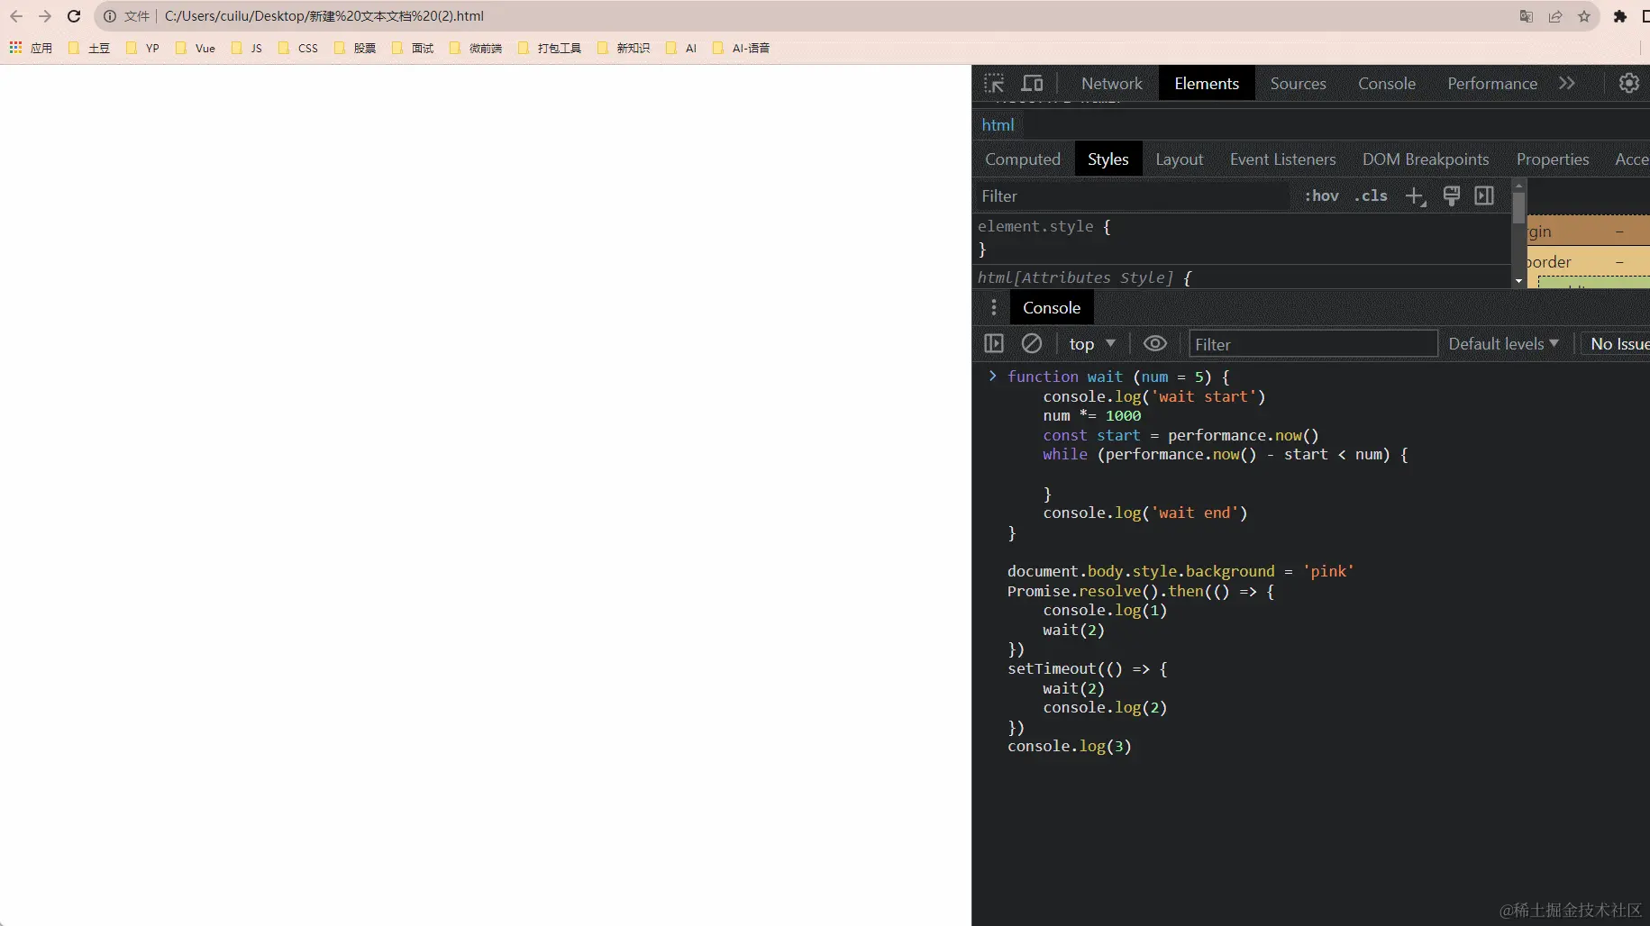Open the AI-语音 bookmark folder
1650x926 pixels.
pos(743,48)
